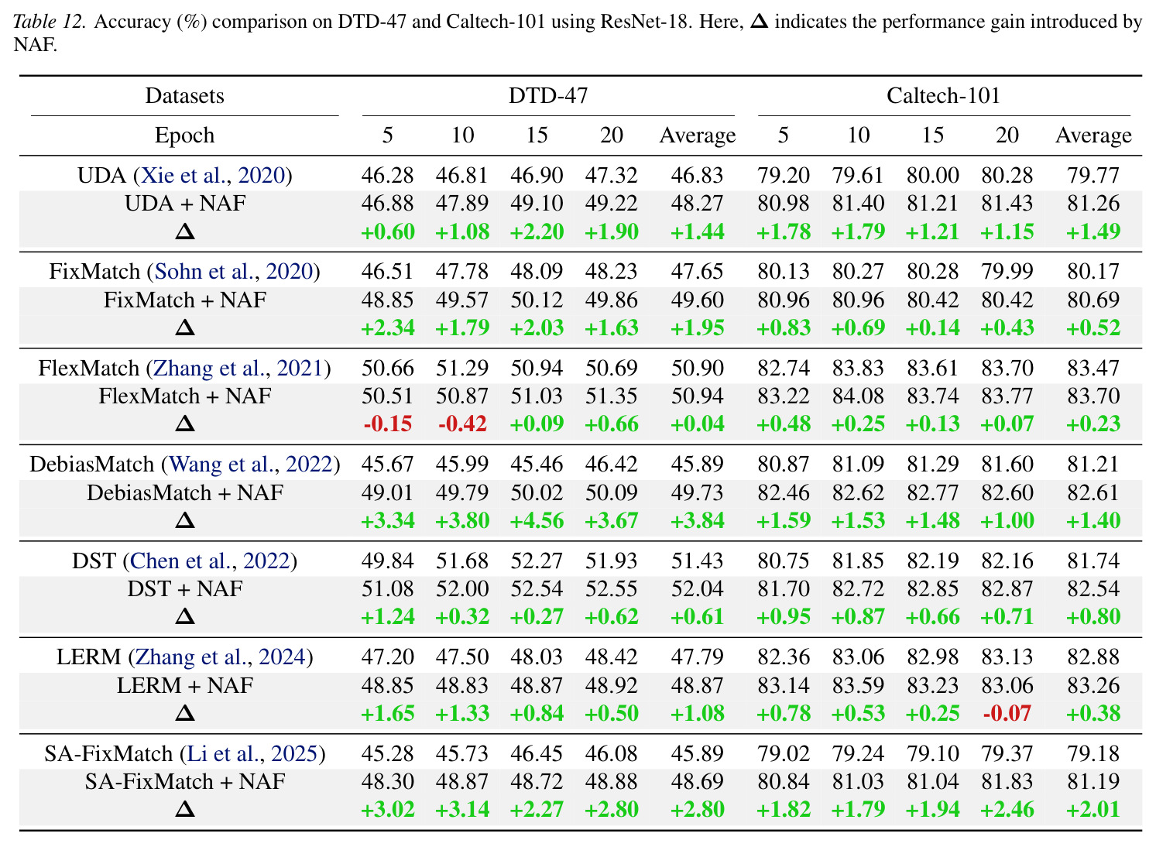
Task: Select the red -0.07 LERM delta value
Action: (1007, 714)
